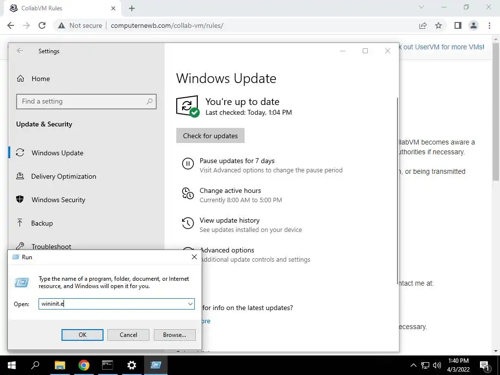500x375 pixels.
Task: Open taskbar search
Action: pyautogui.click(x=35, y=365)
